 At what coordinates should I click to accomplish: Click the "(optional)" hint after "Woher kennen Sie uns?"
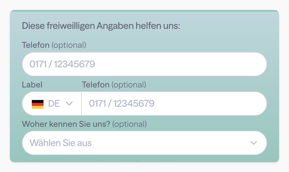[129, 124]
